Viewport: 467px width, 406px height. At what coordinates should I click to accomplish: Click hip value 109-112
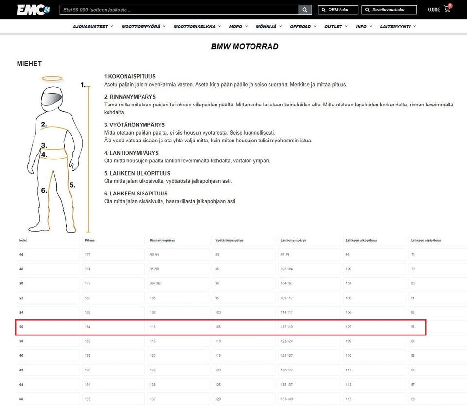(x=287, y=298)
